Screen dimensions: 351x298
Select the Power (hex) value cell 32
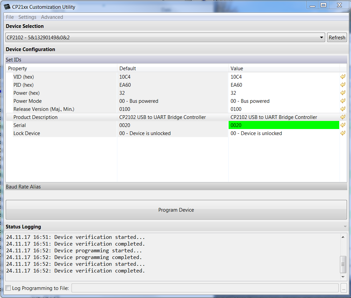(284, 93)
